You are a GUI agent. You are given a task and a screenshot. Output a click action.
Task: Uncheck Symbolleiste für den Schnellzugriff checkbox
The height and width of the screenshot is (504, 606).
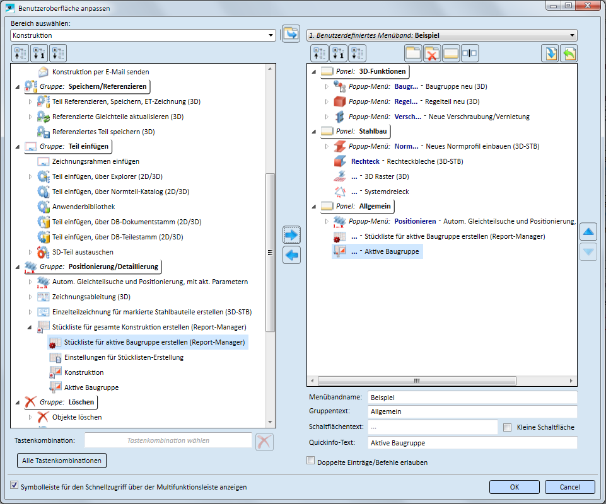click(x=15, y=486)
